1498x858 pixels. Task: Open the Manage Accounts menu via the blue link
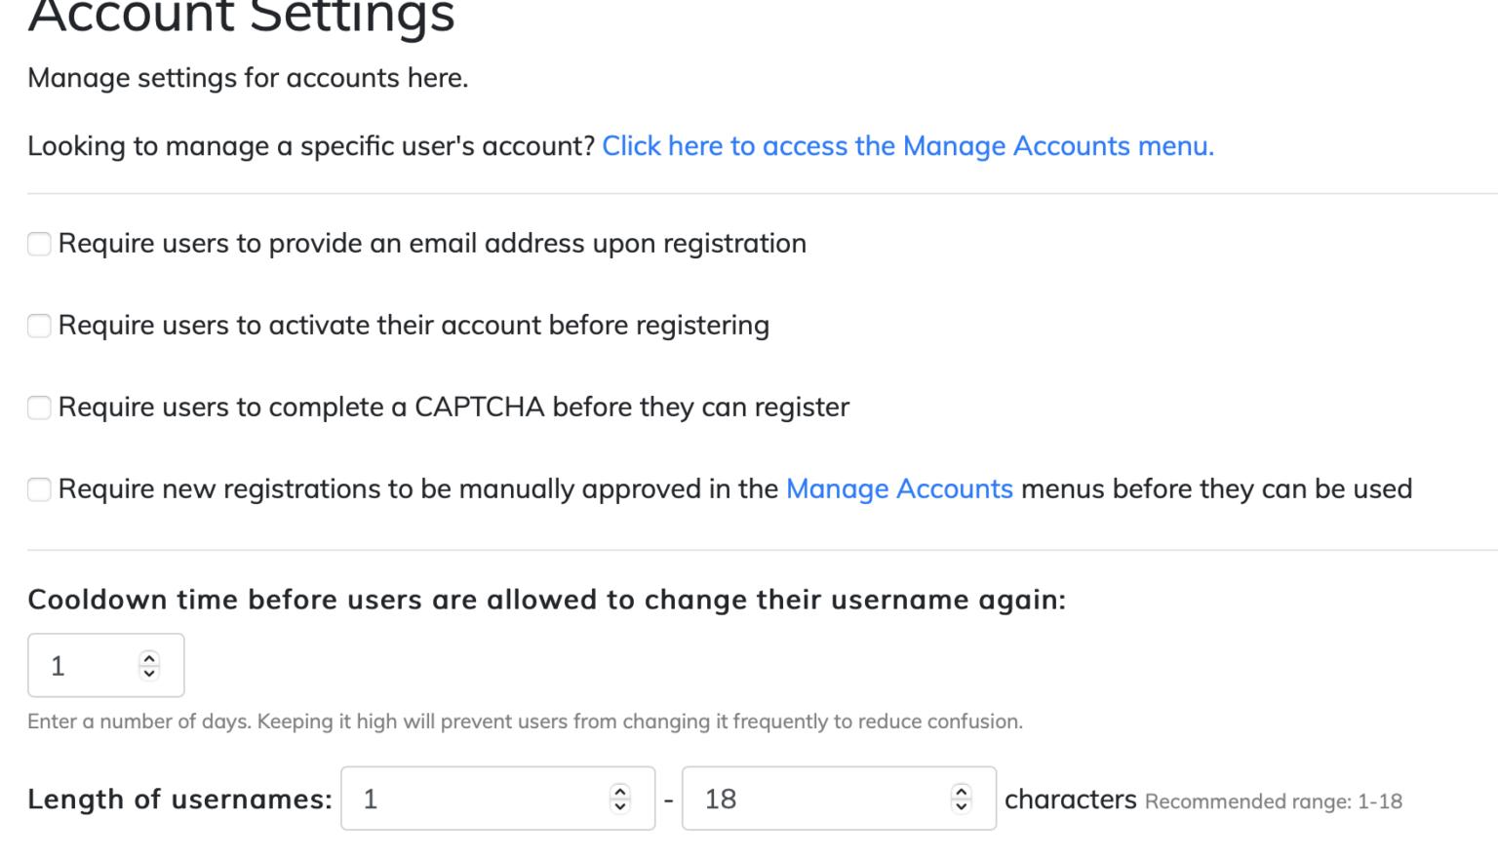pos(908,146)
